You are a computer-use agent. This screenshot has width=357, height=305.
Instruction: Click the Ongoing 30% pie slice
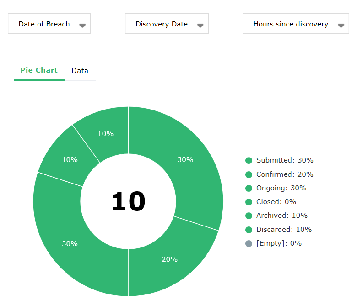tap(70, 243)
